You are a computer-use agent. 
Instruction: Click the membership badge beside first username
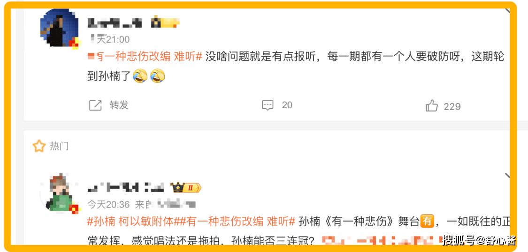pyautogui.click(x=165, y=23)
